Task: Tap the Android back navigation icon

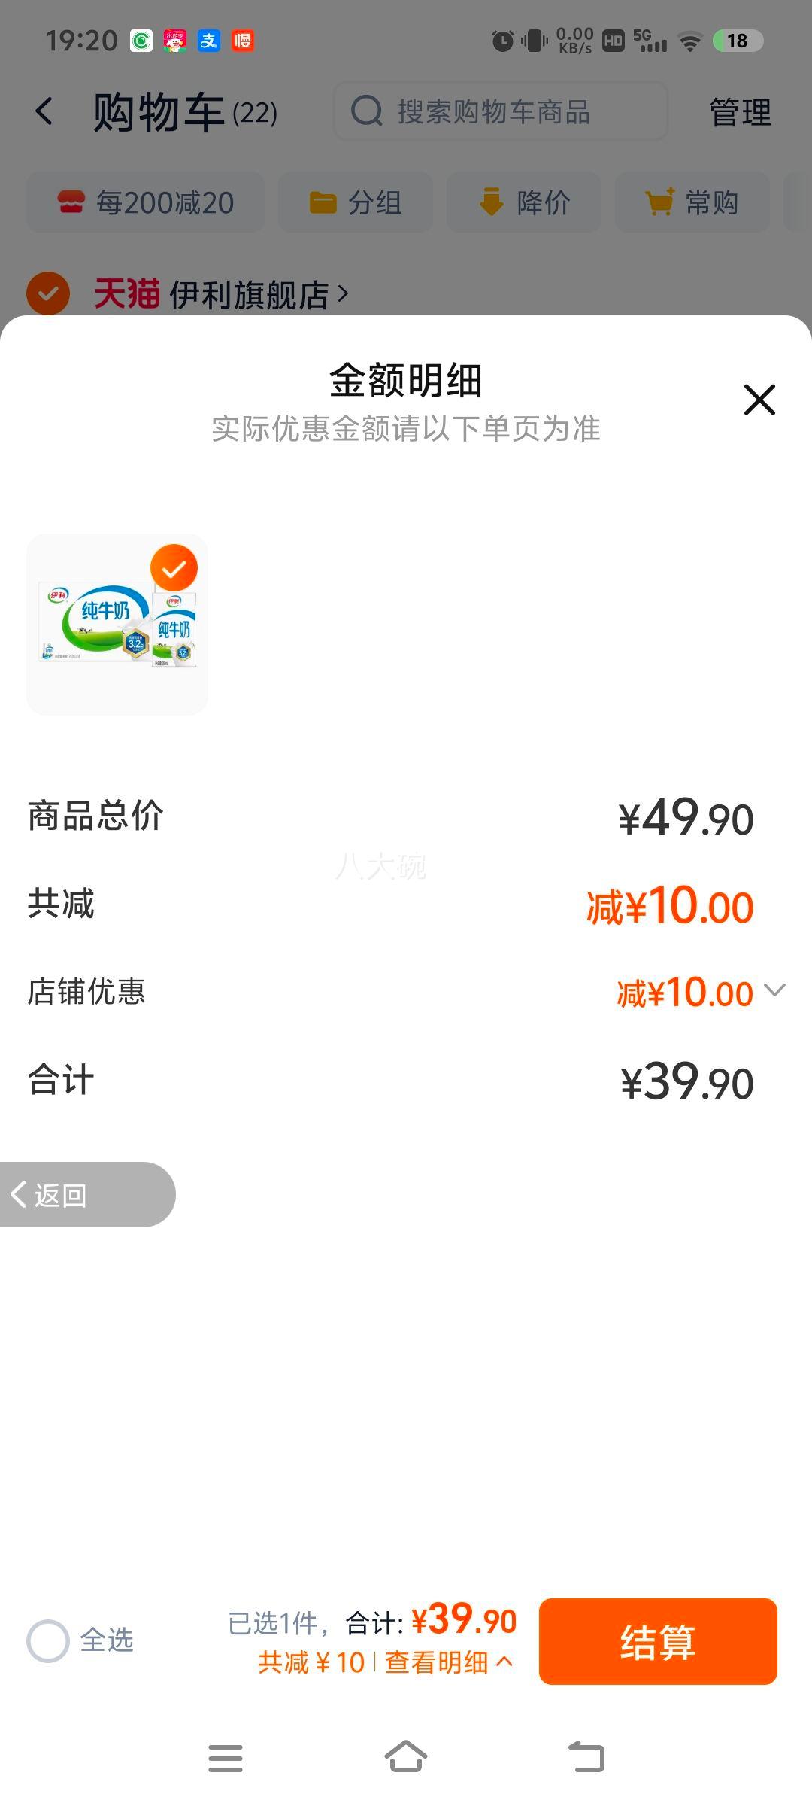Action: coord(586,1758)
